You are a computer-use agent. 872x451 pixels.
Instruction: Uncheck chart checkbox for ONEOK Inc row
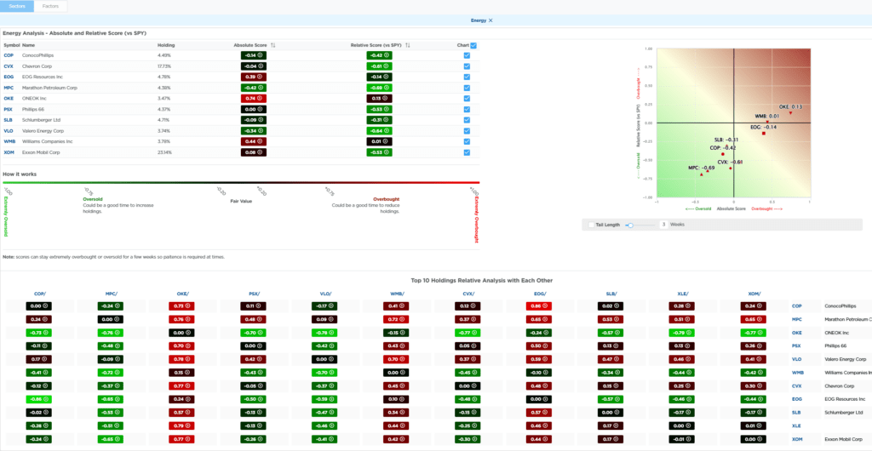(x=467, y=99)
